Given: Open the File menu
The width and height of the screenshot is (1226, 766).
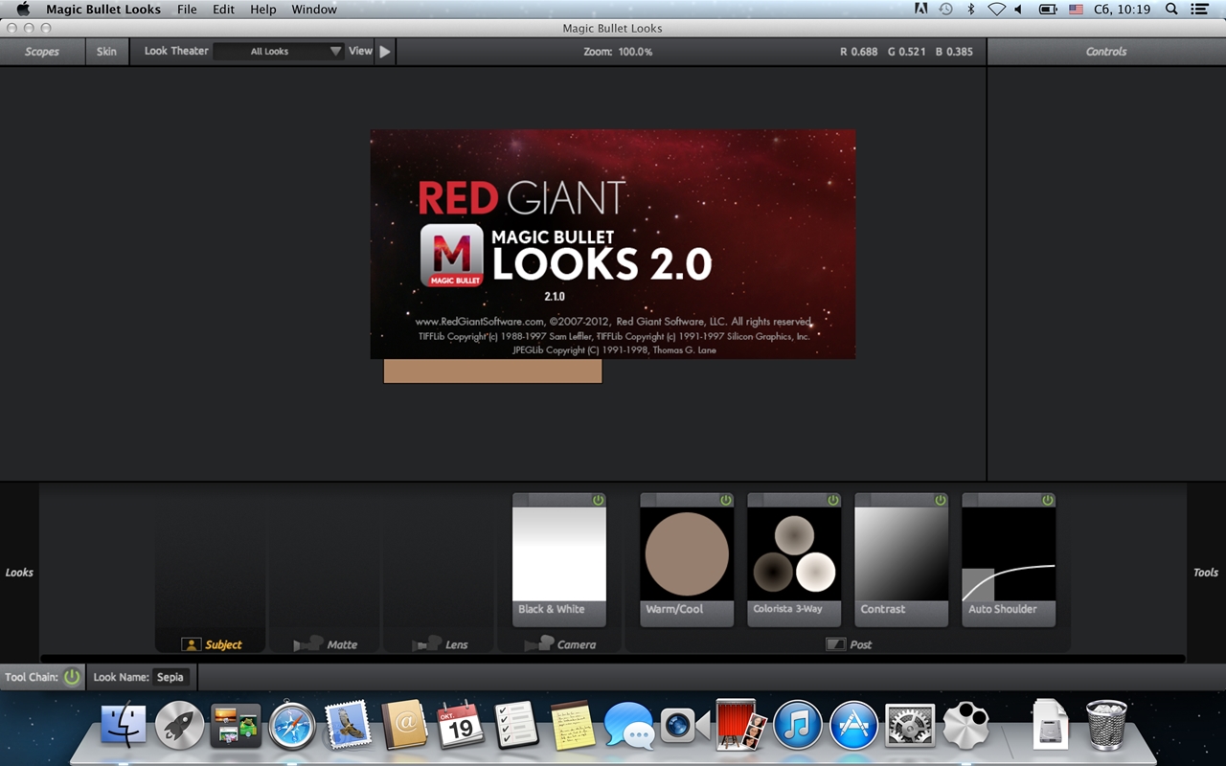Looking at the screenshot, I should click(187, 10).
